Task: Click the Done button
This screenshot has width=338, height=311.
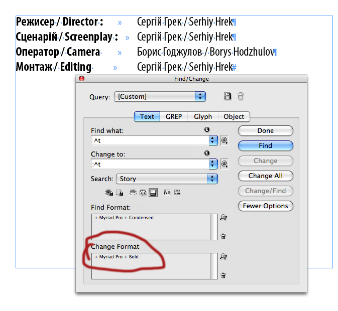Action: point(265,130)
